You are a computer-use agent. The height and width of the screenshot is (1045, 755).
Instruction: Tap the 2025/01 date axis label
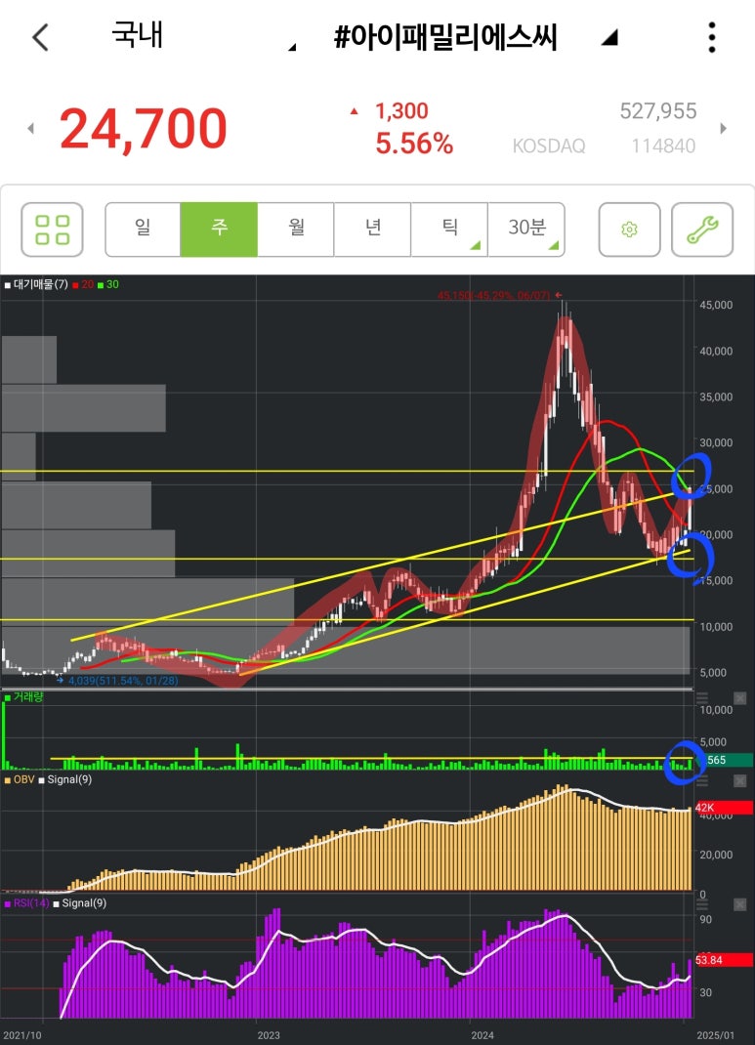tap(716, 1035)
